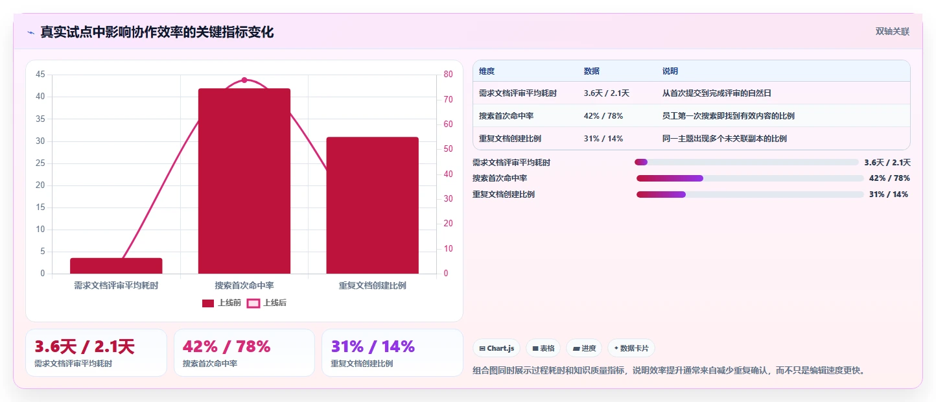Click the icon inside the 数据卡片 tag
This screenshot has height=402, width=936.
616,348
